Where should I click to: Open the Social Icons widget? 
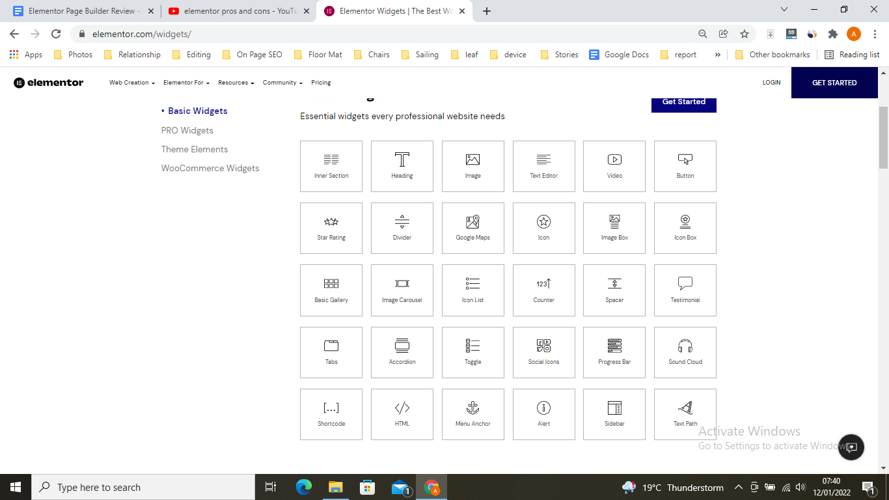point(544,352)
